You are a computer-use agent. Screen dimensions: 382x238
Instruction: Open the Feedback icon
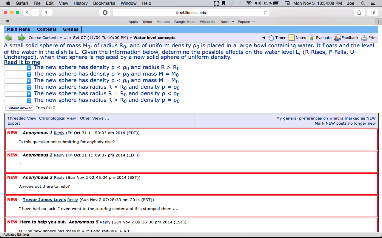pos(337,38)
